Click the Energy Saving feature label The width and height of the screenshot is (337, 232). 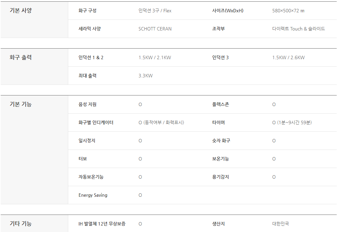[x=93, y=195]
